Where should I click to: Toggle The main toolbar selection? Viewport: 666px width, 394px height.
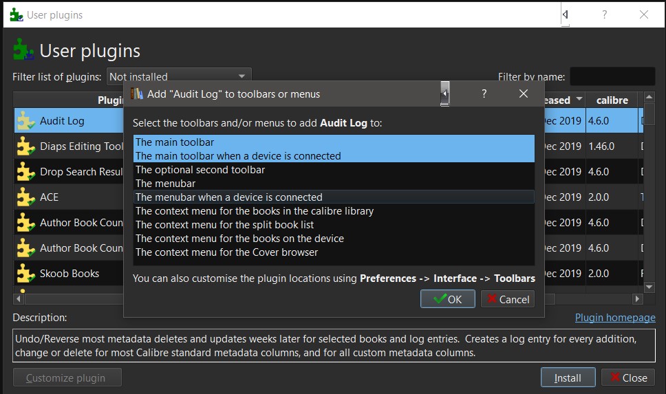coord(175,142)
